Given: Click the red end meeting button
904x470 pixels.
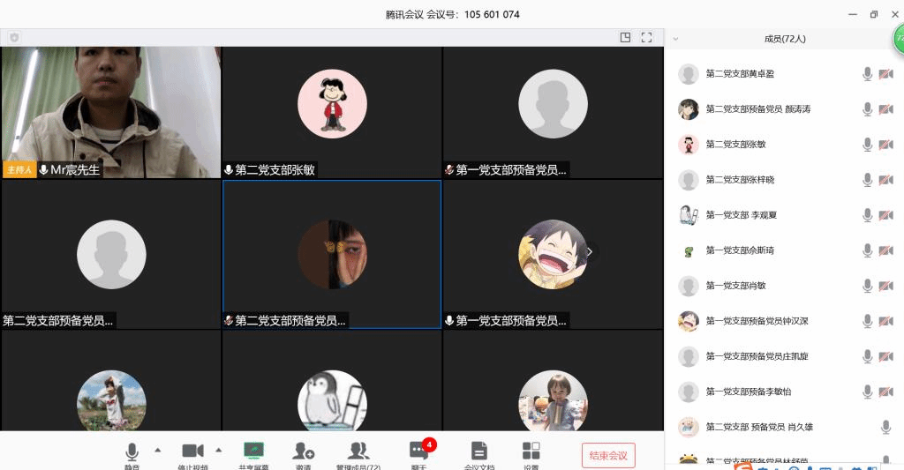Looking at the screenshot, I should point(608,455).
